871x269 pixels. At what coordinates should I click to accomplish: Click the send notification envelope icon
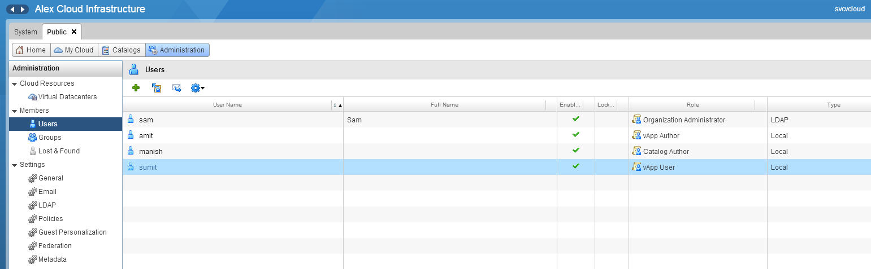tap(177, 88)
